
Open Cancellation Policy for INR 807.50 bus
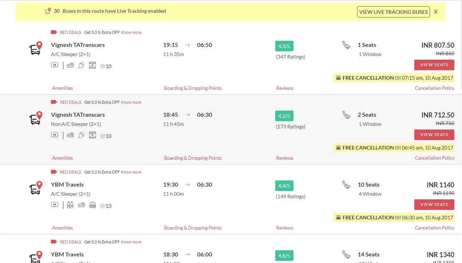[x=434, y=88]
